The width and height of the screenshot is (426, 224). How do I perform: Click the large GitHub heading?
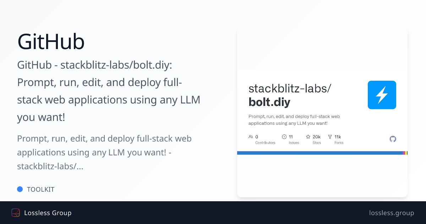(x=51, y=42)
